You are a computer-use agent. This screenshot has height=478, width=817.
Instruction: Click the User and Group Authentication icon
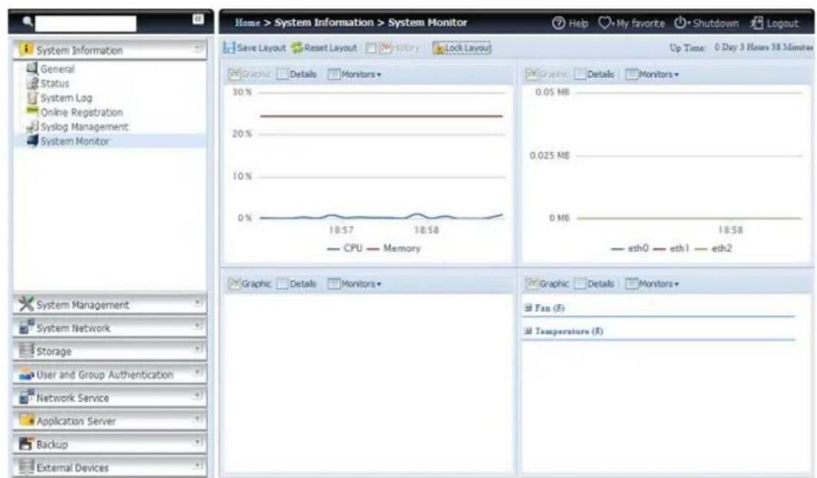[x=26, y=374]
